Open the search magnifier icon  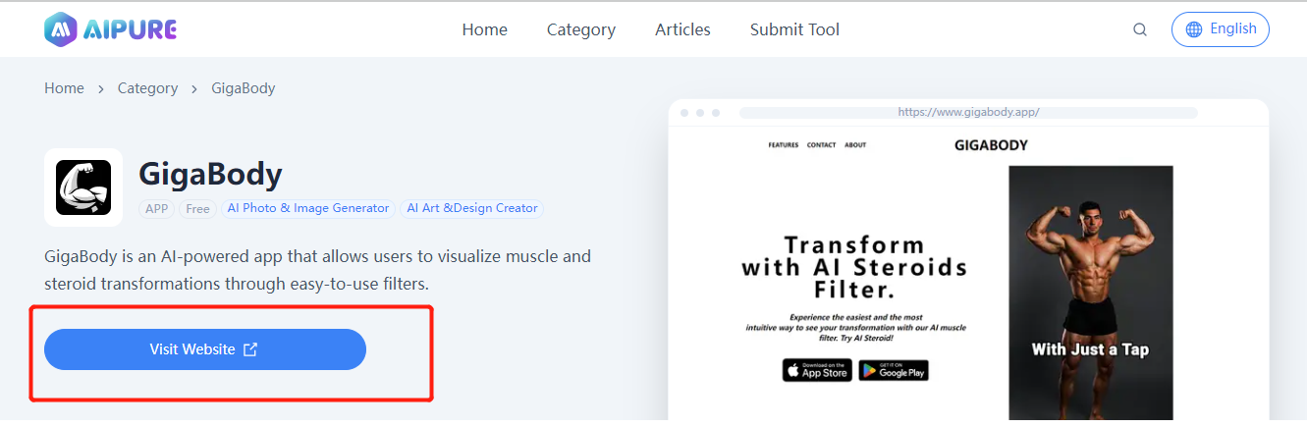(1140, 29)
